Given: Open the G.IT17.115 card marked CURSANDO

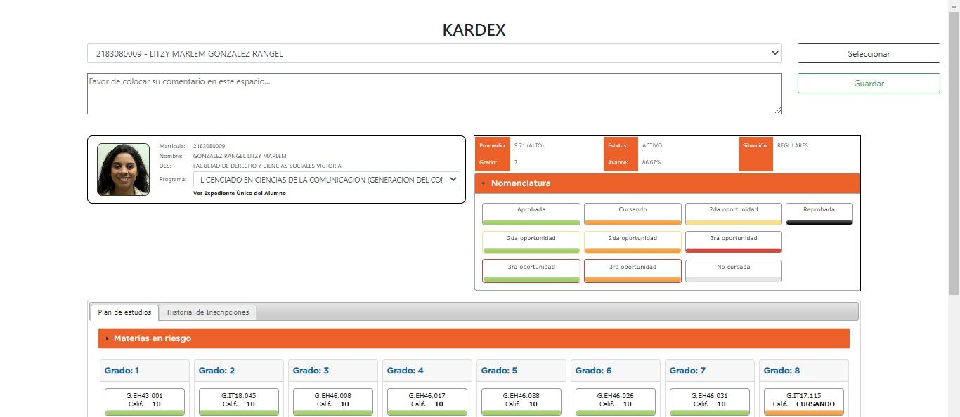Looking at the screenshot, I should tap(803, 401).
